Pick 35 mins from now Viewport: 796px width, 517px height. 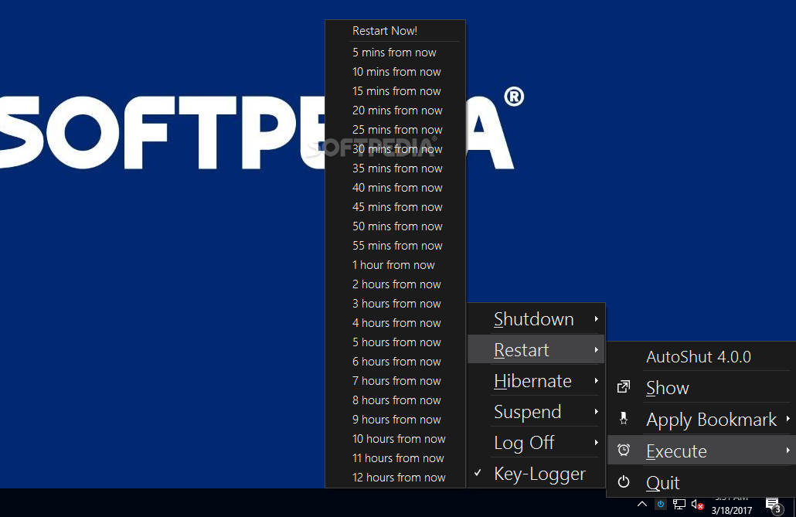click(x=395, y=168)
